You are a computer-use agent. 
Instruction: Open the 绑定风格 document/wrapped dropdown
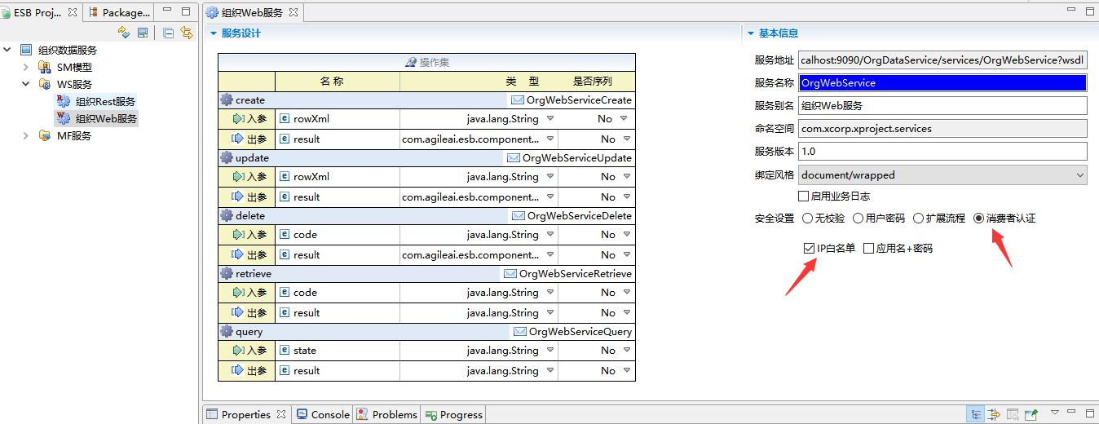point(942,174)
